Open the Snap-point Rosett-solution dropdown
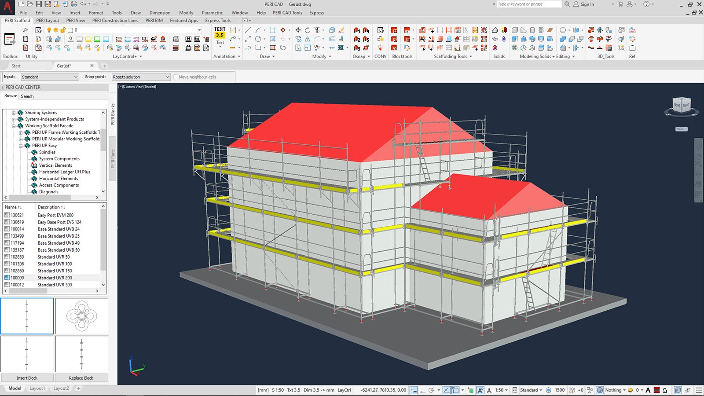 [141, 77]
